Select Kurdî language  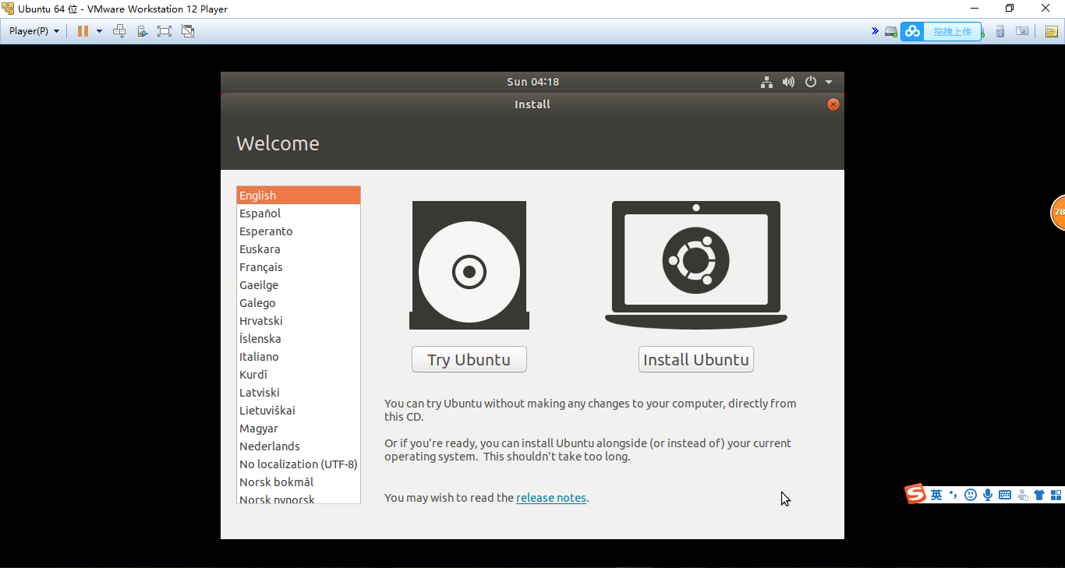(299, 375)
